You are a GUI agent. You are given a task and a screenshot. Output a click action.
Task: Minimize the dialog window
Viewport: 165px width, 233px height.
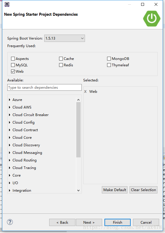click(129, 4)
